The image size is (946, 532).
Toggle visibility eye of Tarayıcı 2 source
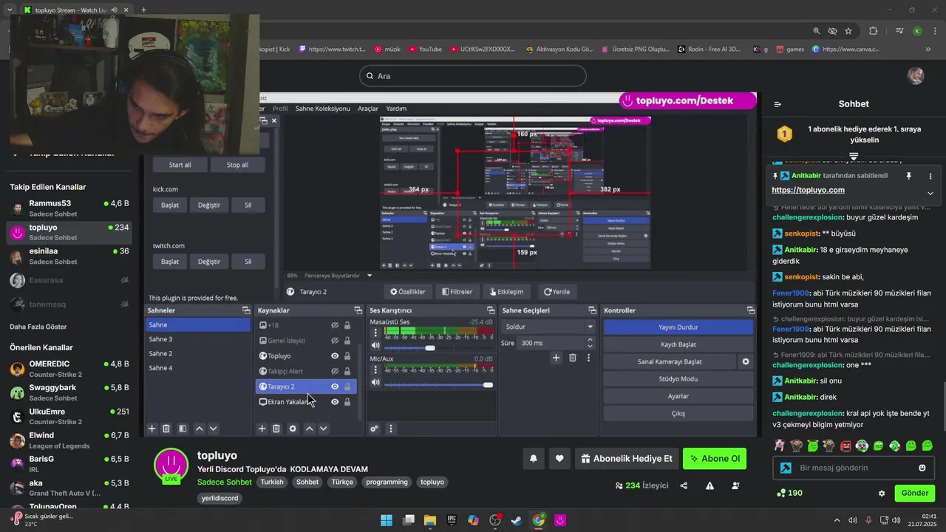[335, 386]
